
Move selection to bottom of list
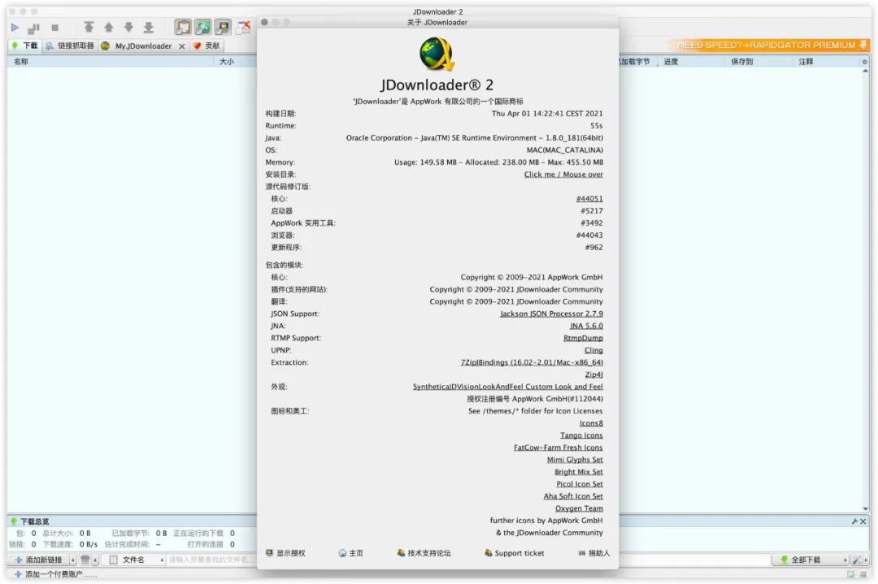point(149,27)
